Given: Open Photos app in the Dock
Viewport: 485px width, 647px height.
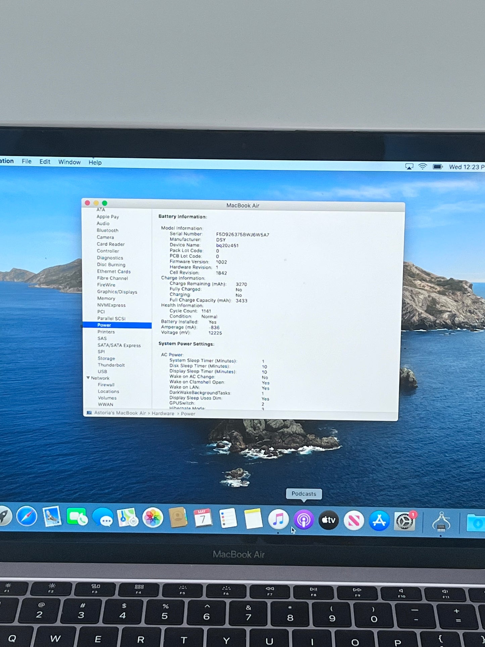Looking at the screenshot, I should point(153,518).
